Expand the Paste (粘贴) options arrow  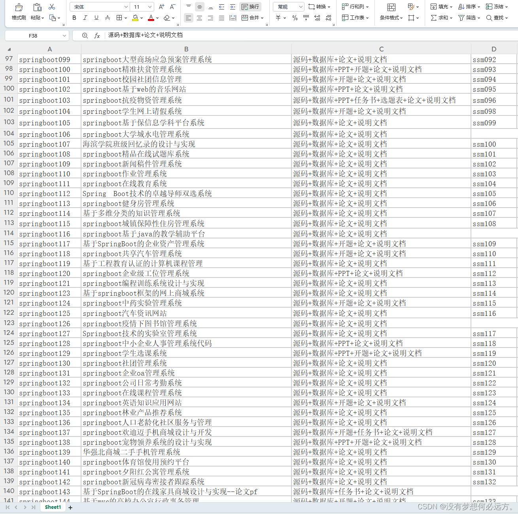coord(43,18)
